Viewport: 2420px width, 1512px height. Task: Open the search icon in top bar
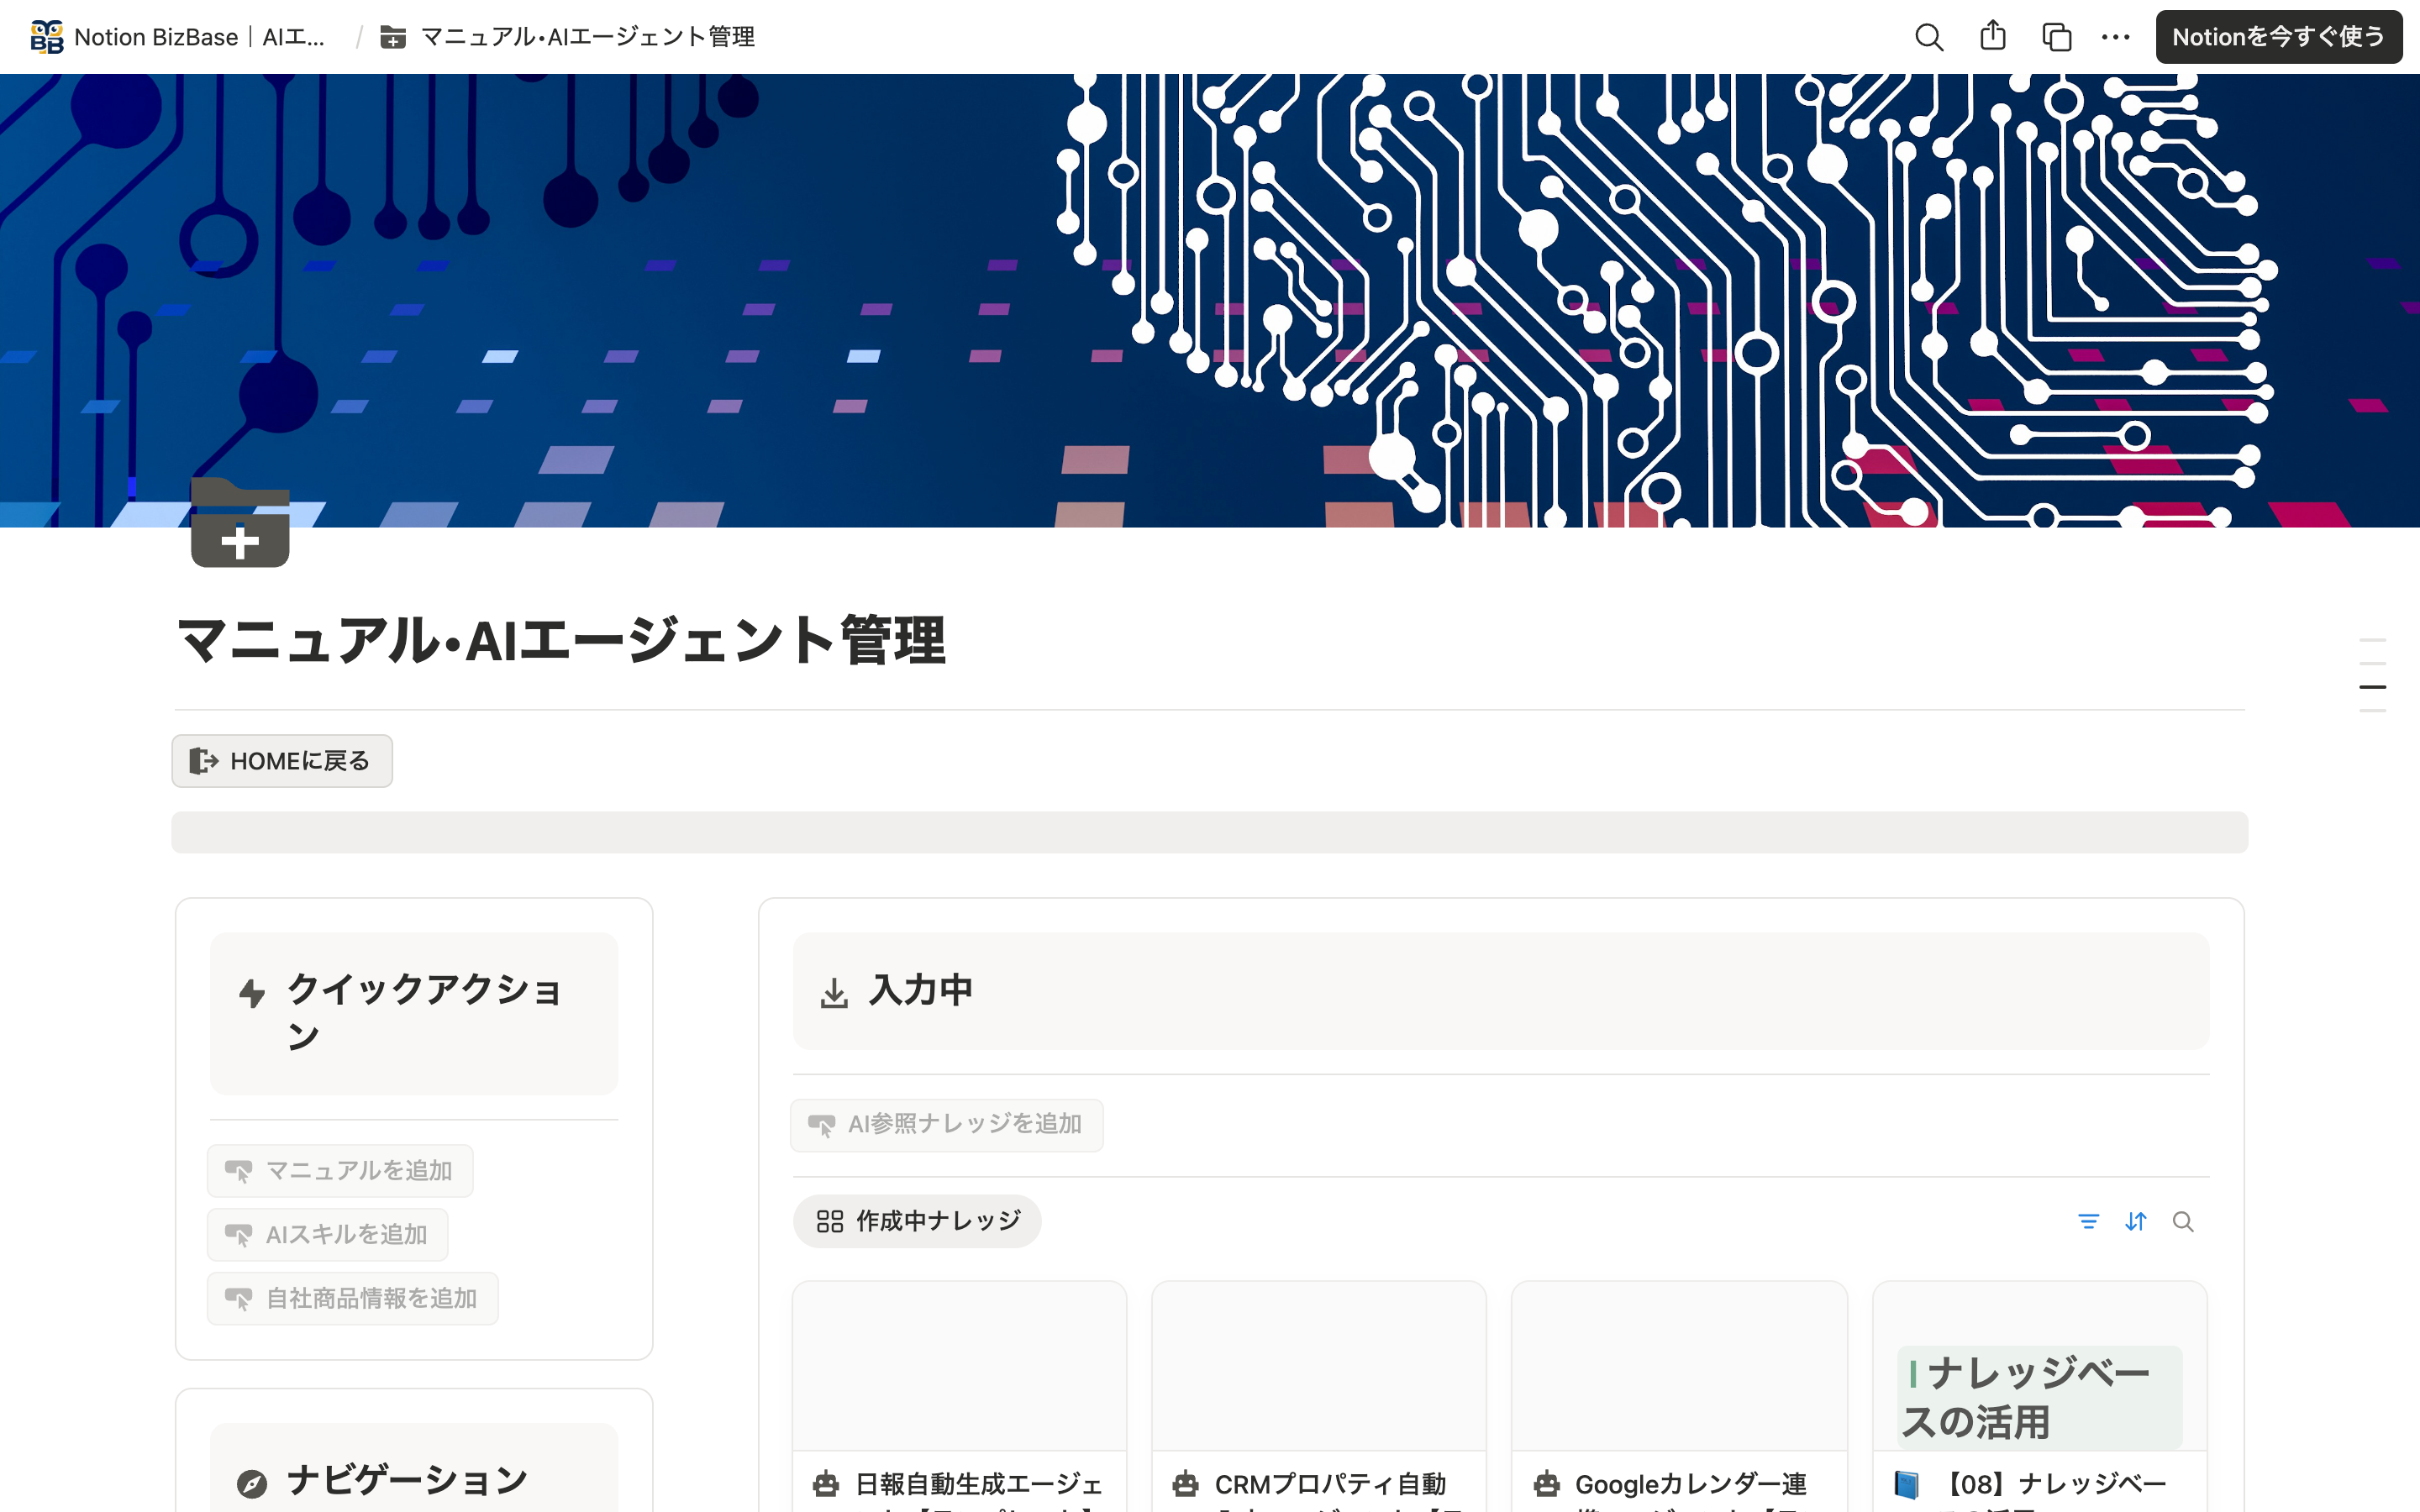1929,37
